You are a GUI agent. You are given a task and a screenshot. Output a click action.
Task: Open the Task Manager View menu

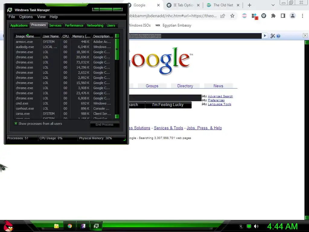click(41, 17)
